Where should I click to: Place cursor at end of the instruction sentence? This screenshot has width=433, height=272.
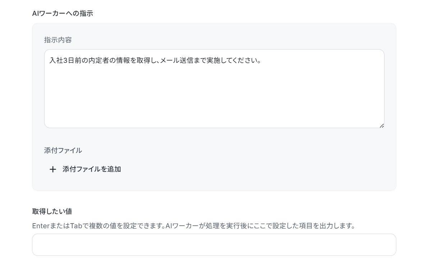tap(261, 60)
